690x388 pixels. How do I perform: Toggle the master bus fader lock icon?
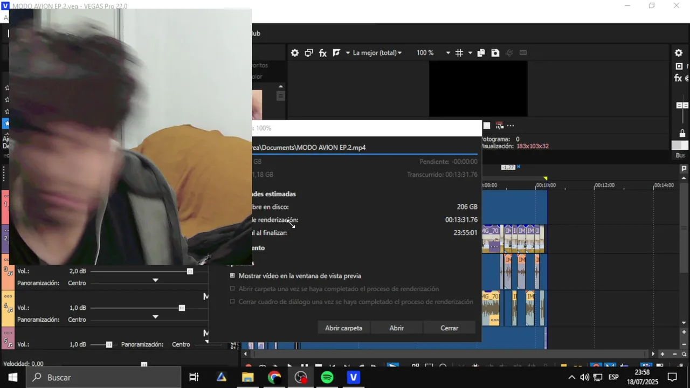point(682,133)
